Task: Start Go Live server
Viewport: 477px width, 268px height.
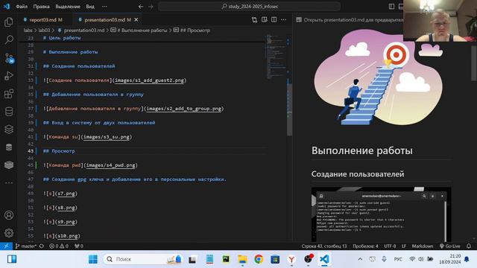Action: click(x=449, y=246)
